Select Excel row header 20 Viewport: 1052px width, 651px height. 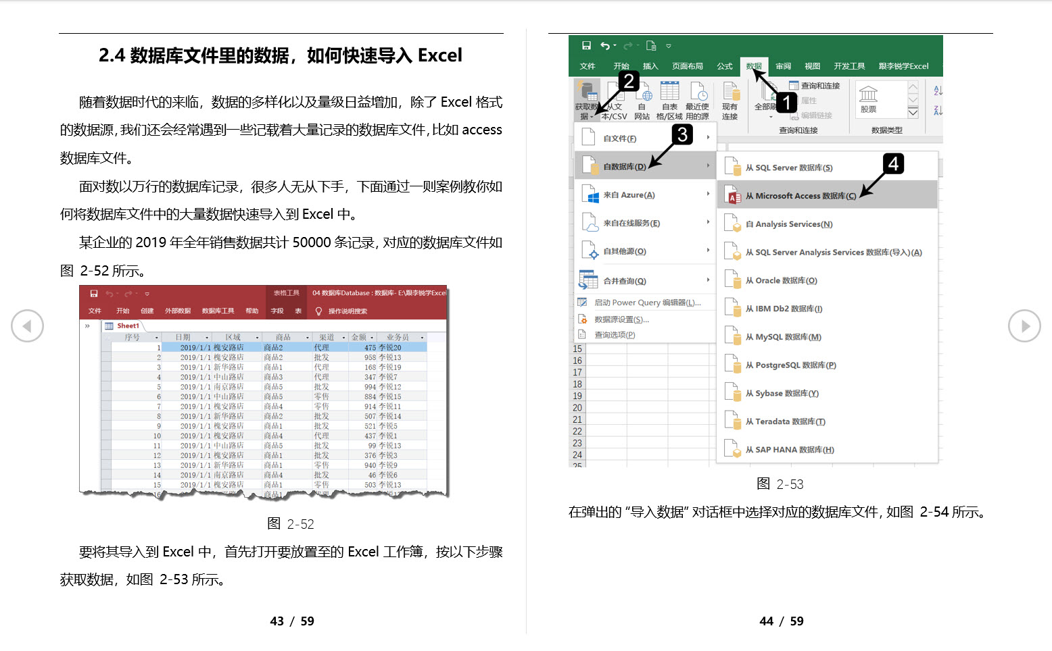[x=577, y=408]
